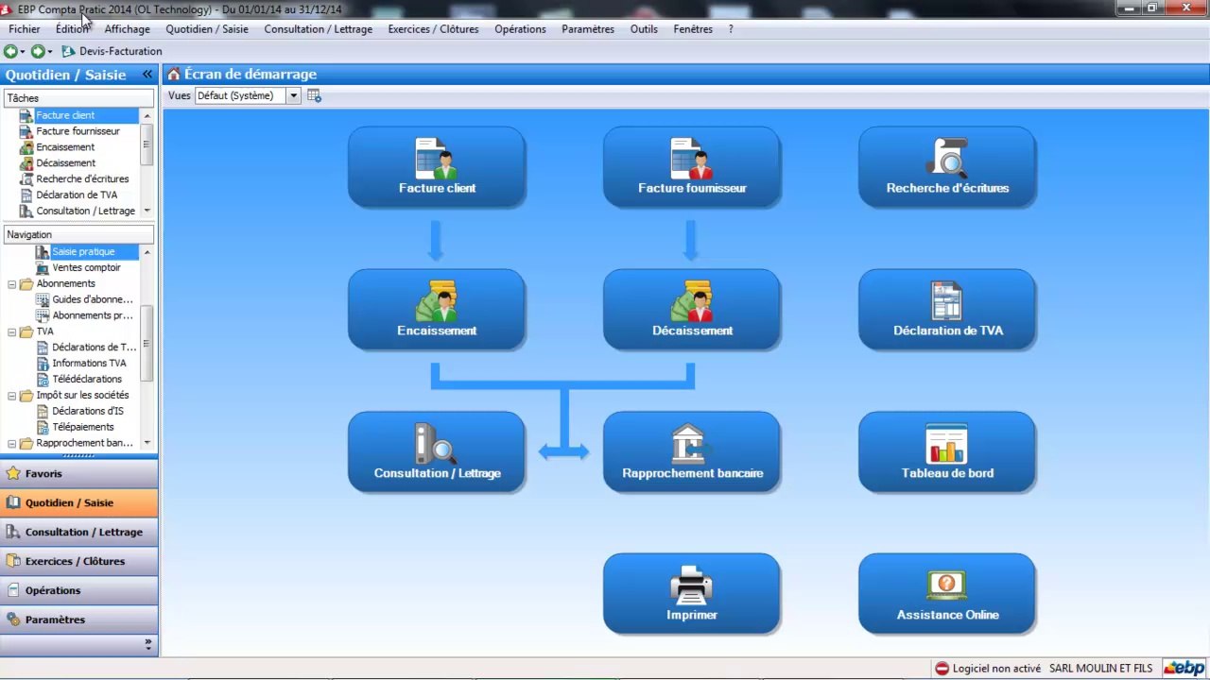The image size is (1210, 680).
Task: Open the Opérations menu
Action: pyautogui.click(x=520, y=29)
